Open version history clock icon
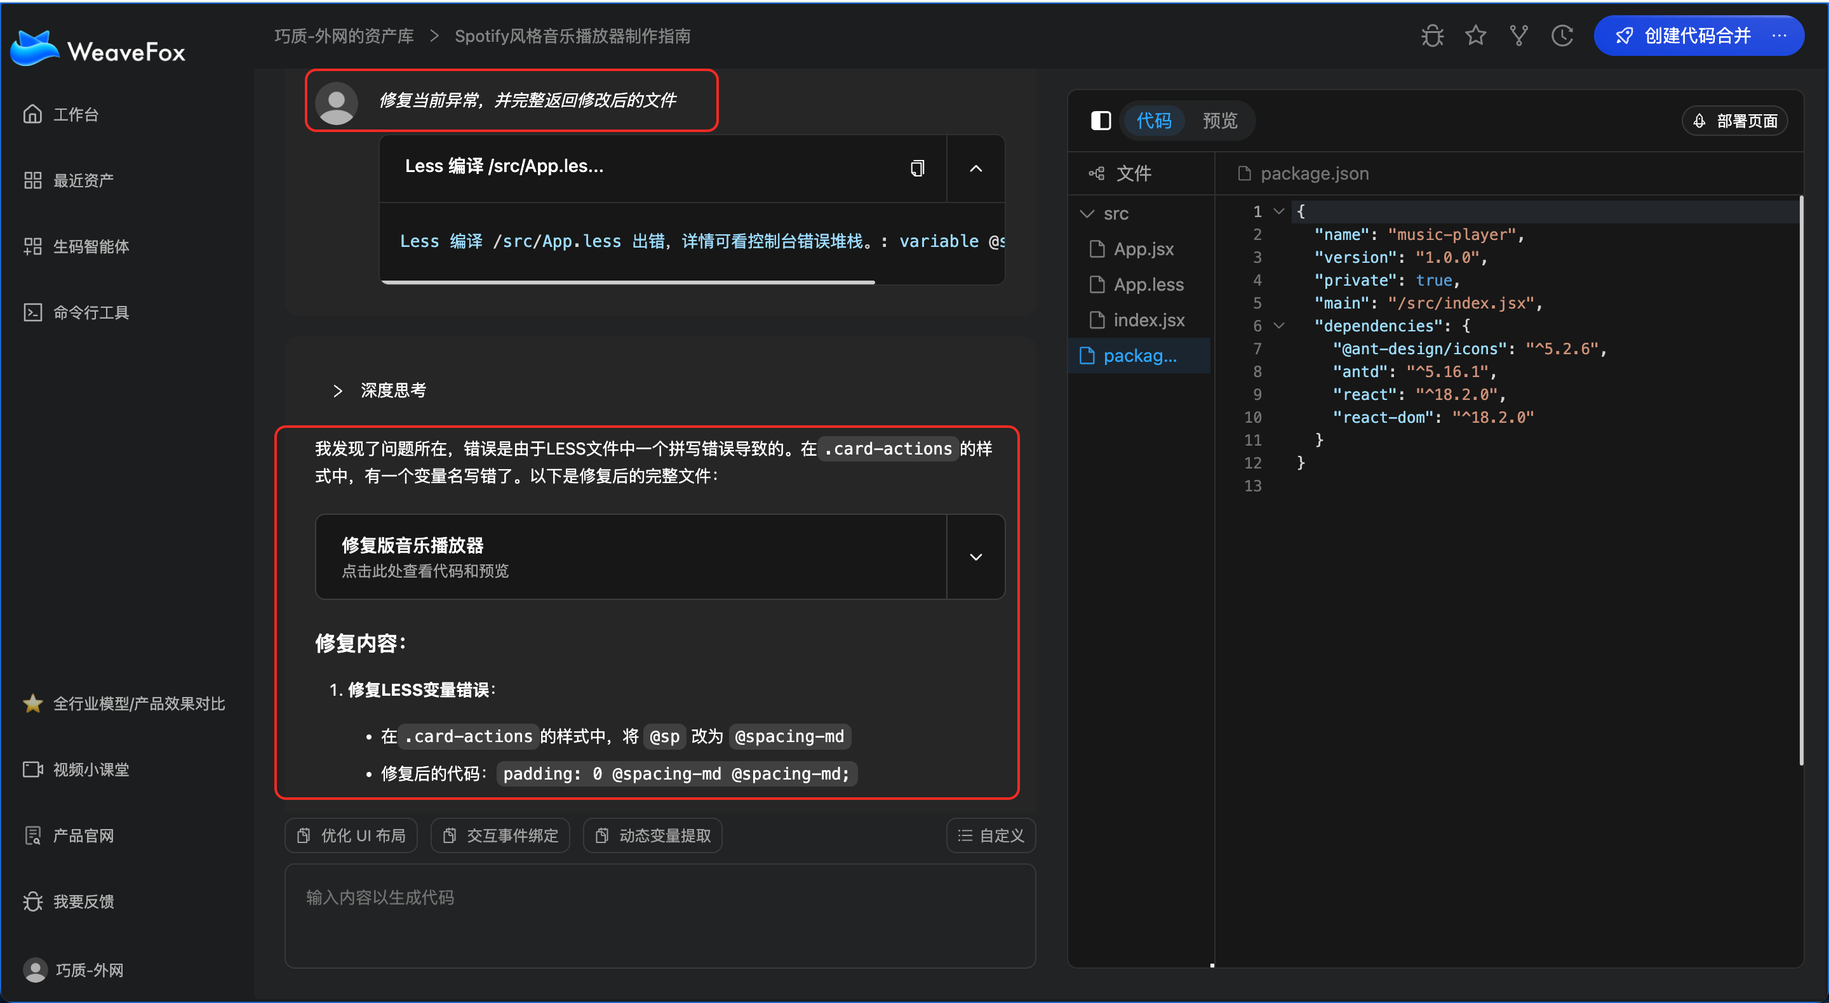1829x1003 pixels. tap(1562, 36)
